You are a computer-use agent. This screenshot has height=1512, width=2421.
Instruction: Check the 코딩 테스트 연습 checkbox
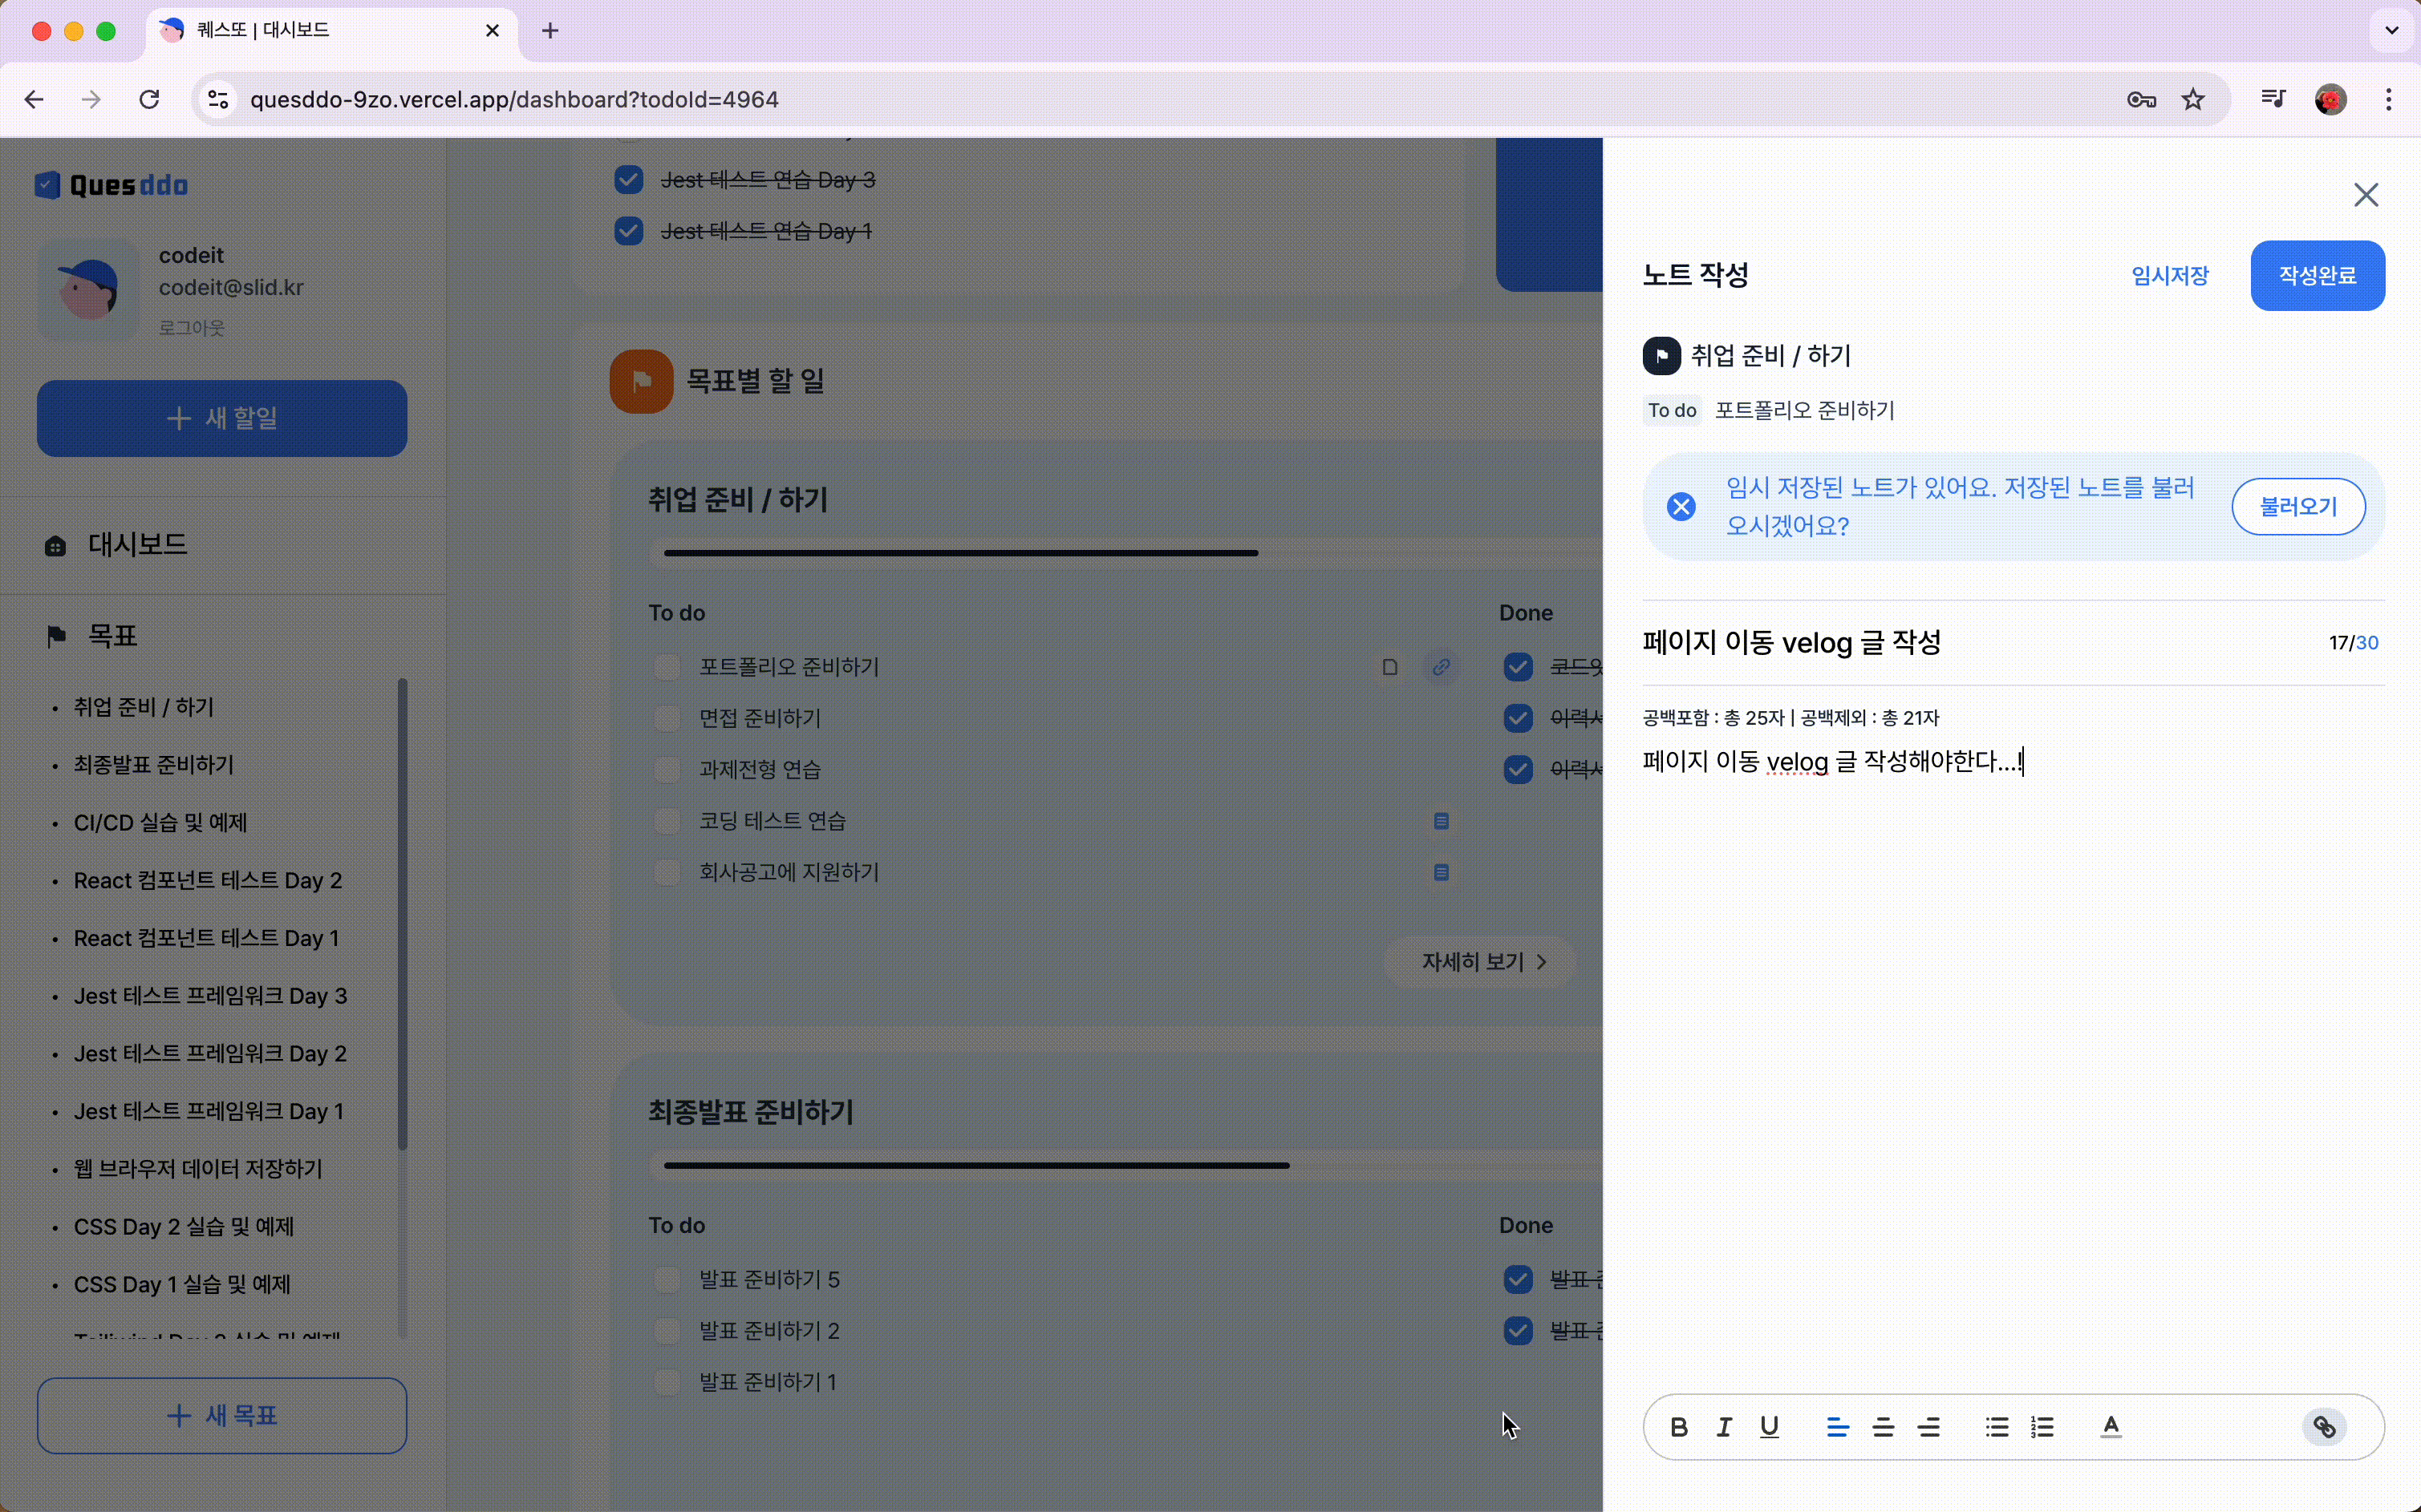coord(667,820)
